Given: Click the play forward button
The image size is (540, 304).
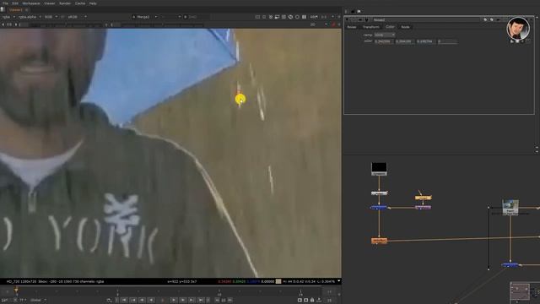Looking at the screenshot, I should 174,301.
